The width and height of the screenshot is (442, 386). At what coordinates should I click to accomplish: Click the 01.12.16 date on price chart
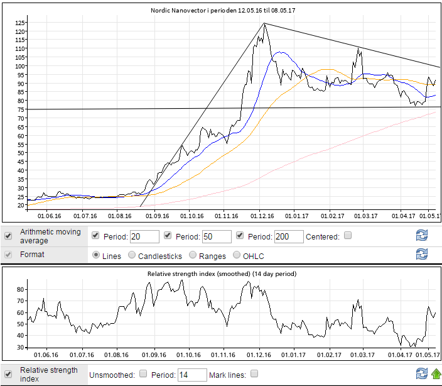(x=262, y=216)
